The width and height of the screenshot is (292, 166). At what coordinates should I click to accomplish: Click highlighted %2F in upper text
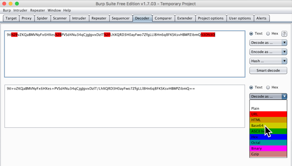pos(107,35)
